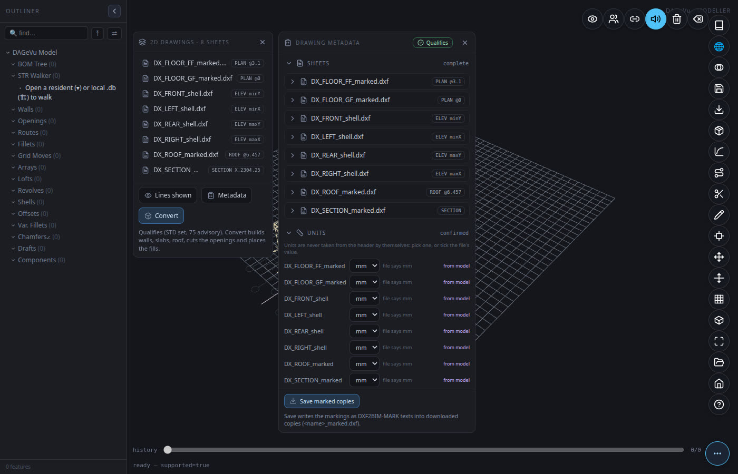
Task: Click the chain link icon in top toolbar
Action: [635, 19]
